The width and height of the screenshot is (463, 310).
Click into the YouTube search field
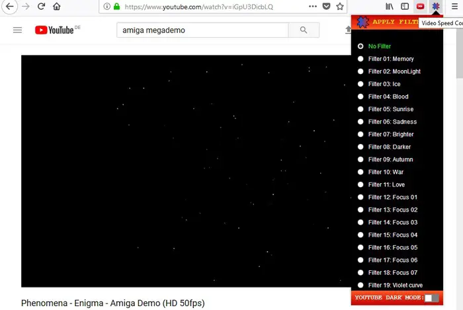202,30
